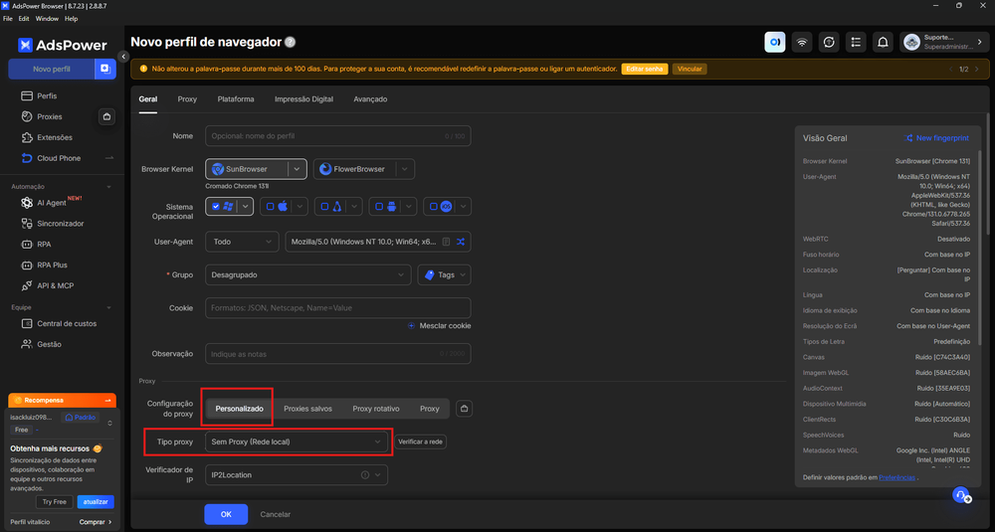Open the Window menu
The height and width of the screenshot is (532, 995).
[x=47, y=19]
